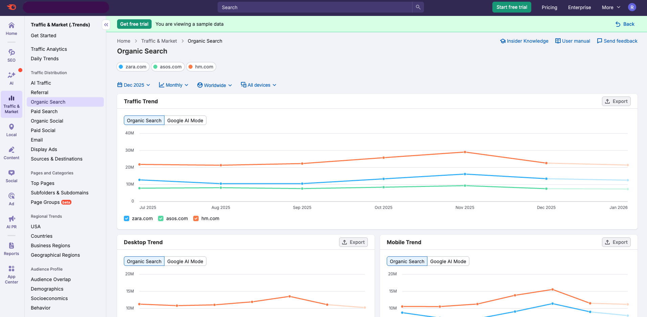The width and height of the screenshot is (647, 317).
Task: Open the user profile avatar R
Action: [632, 7]
